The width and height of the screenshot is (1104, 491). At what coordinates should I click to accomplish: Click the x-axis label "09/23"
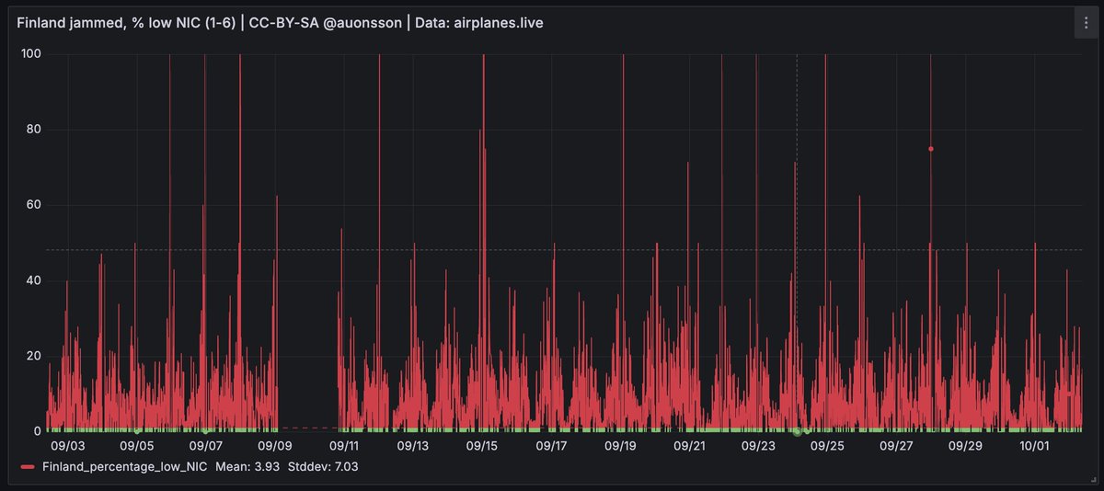(758, 446)
